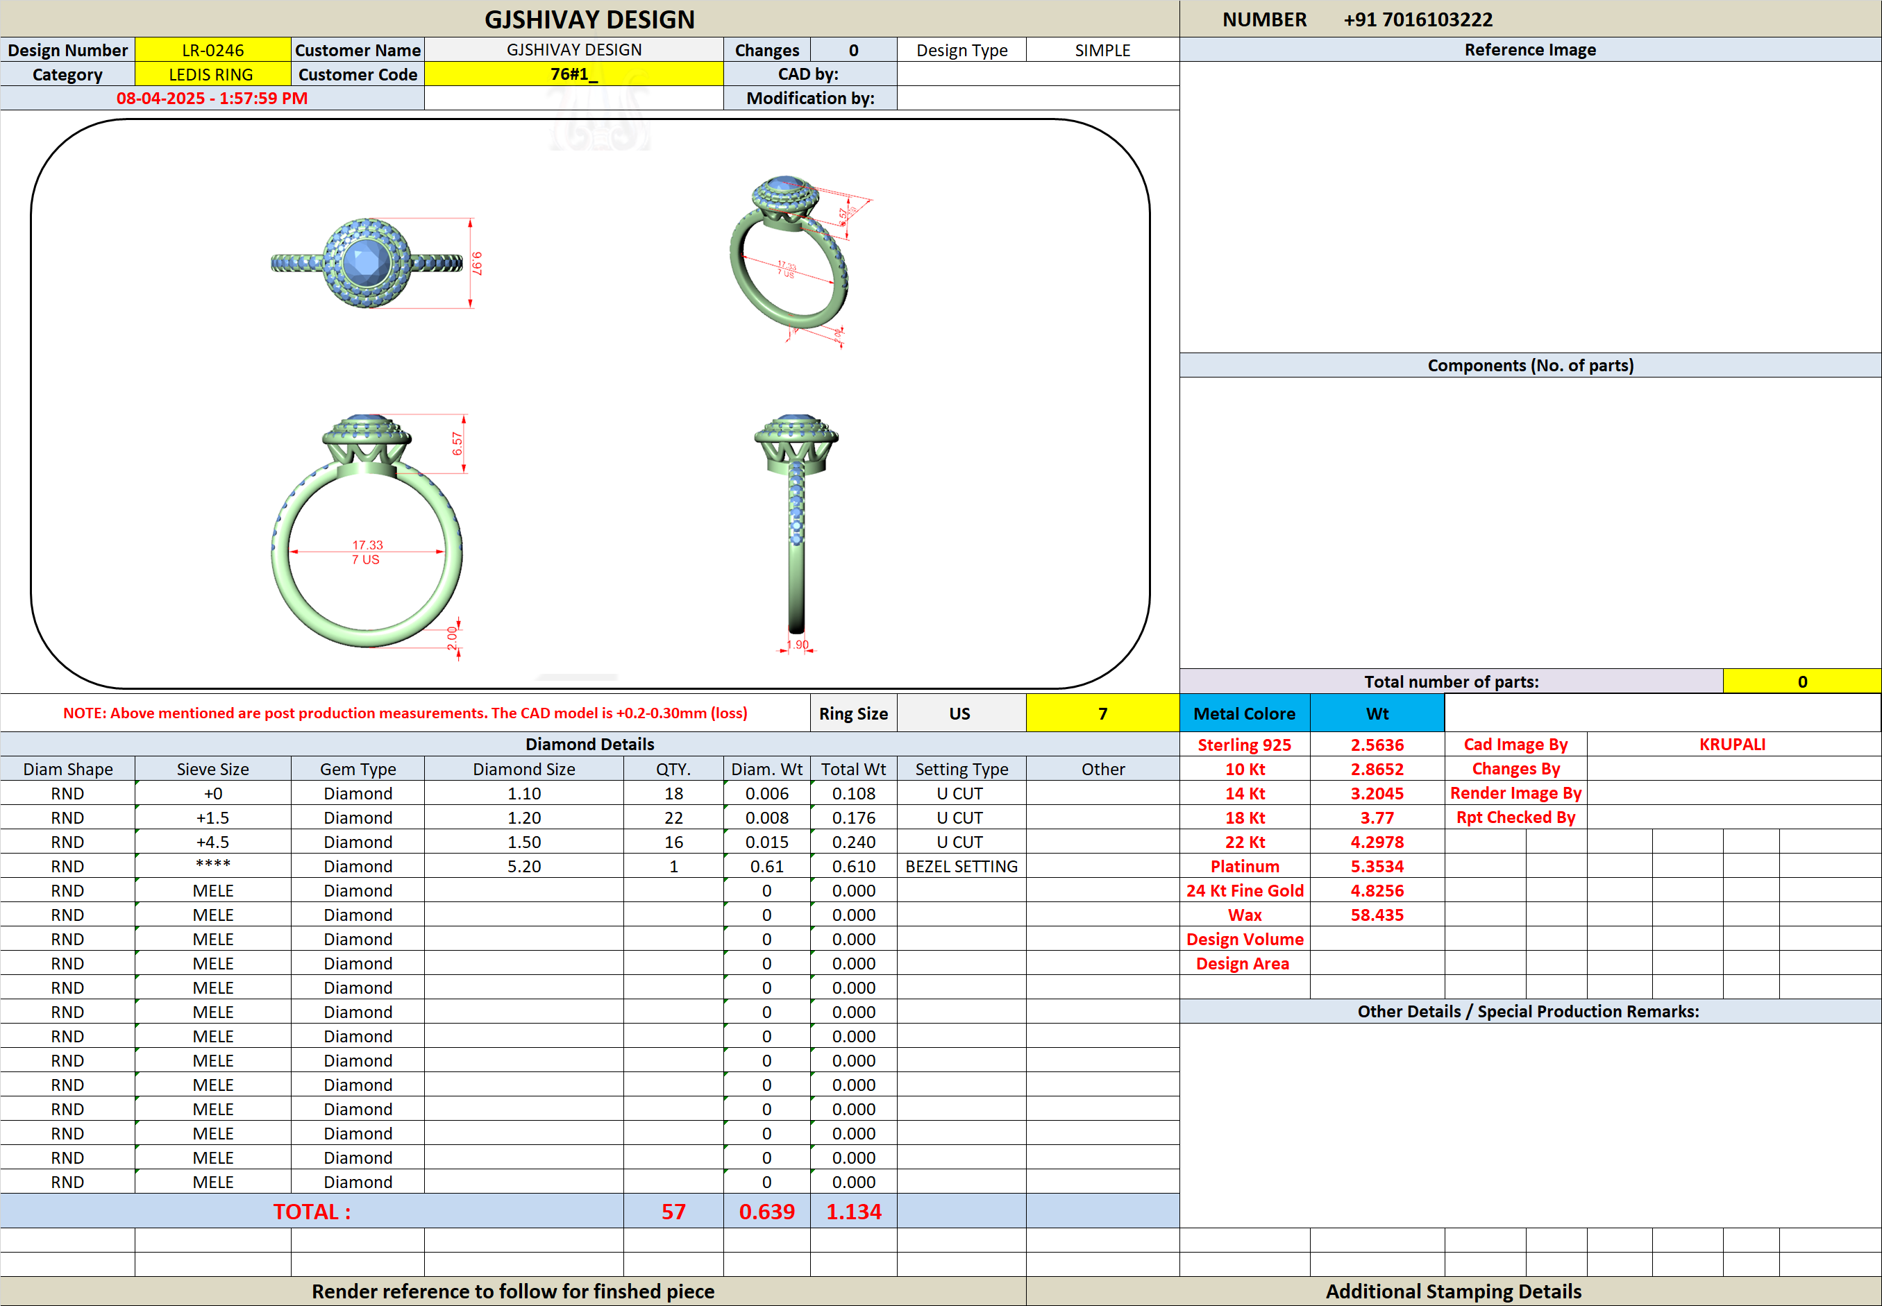Screen dimensions: 1882x1306
Task: Click the Design Volume label
Action: [1244, 940]
